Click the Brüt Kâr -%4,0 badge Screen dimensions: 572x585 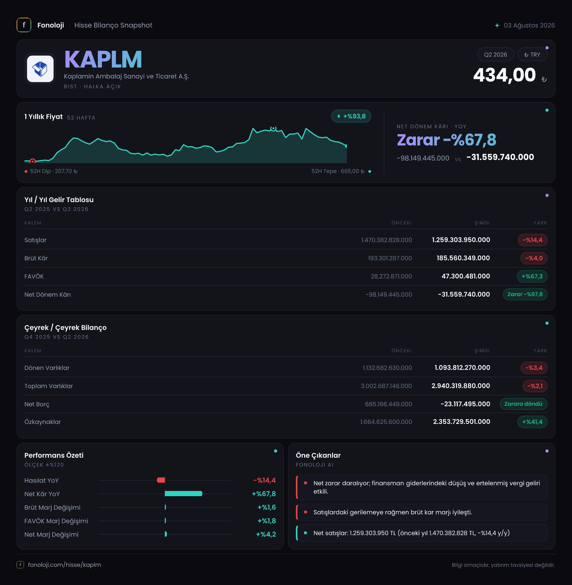click(534, 258)
